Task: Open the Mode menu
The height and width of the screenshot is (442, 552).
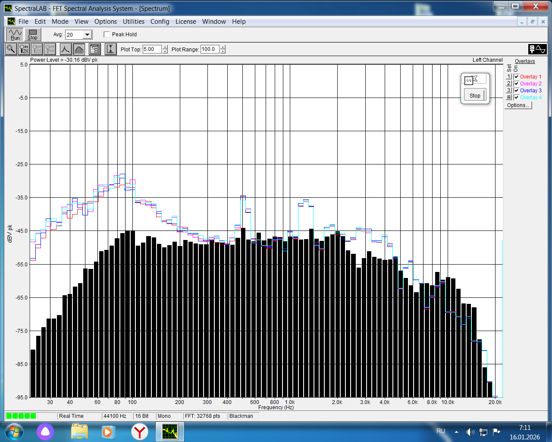Action: [60, 22]
